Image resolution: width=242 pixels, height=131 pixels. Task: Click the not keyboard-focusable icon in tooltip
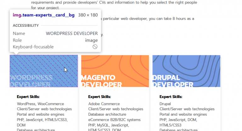pos(95,46)
